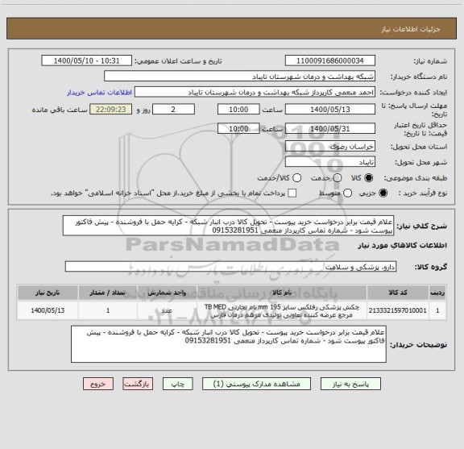Viewport: 464px width, 449px height.
Task: Click the delivery province خراسان رضوی field
Action: point(330,147)
